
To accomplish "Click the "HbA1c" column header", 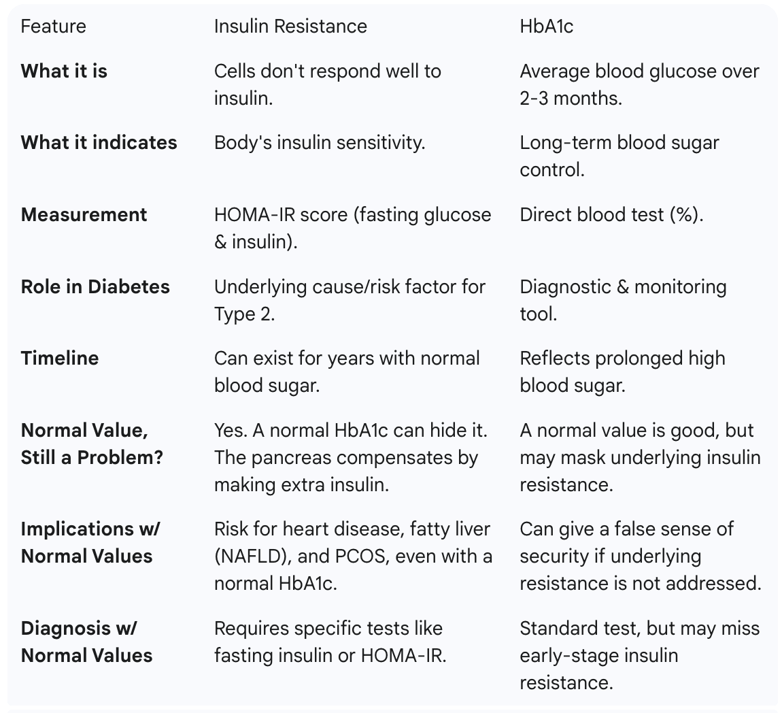I will [546, 27].
